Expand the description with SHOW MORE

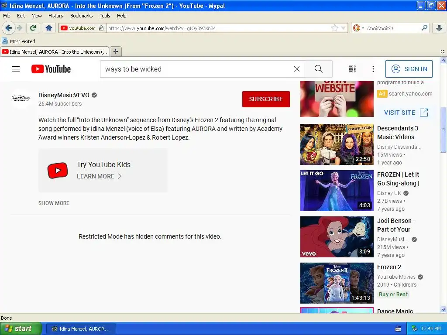point(54,203)
